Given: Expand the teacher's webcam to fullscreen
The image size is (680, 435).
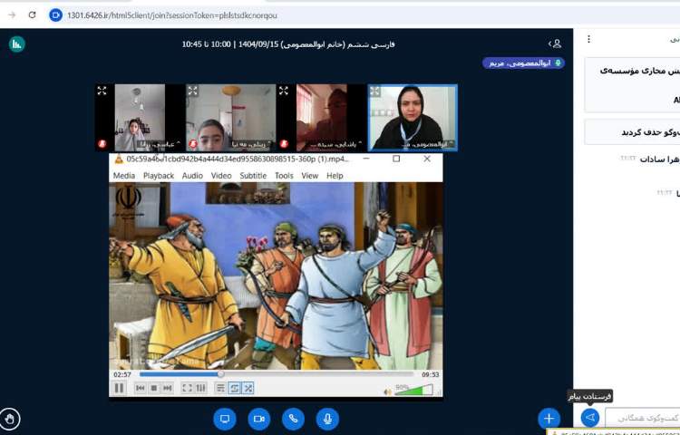Looking at the screenshot, I should (x=375, y=91).
